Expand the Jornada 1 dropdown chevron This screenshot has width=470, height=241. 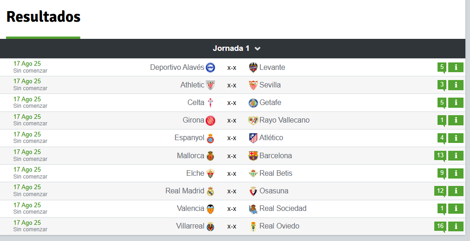click(257, 49)
